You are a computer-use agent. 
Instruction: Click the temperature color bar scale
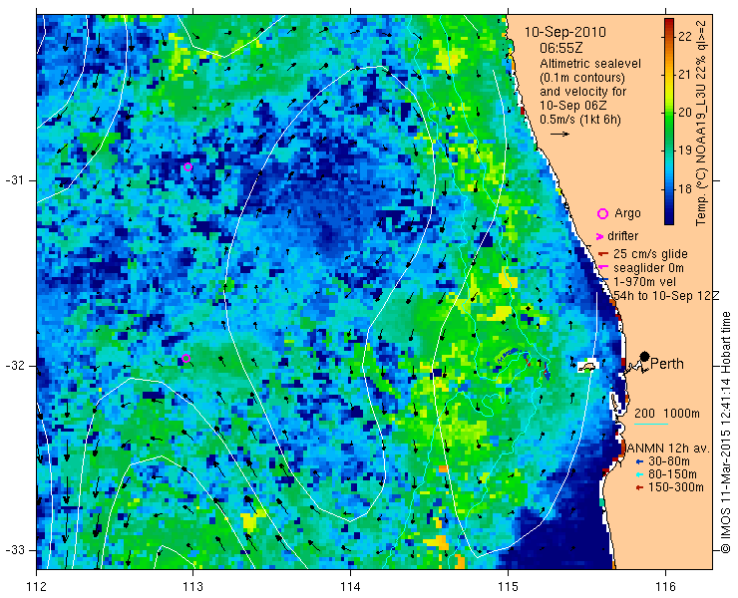click(x=669, y=122)
